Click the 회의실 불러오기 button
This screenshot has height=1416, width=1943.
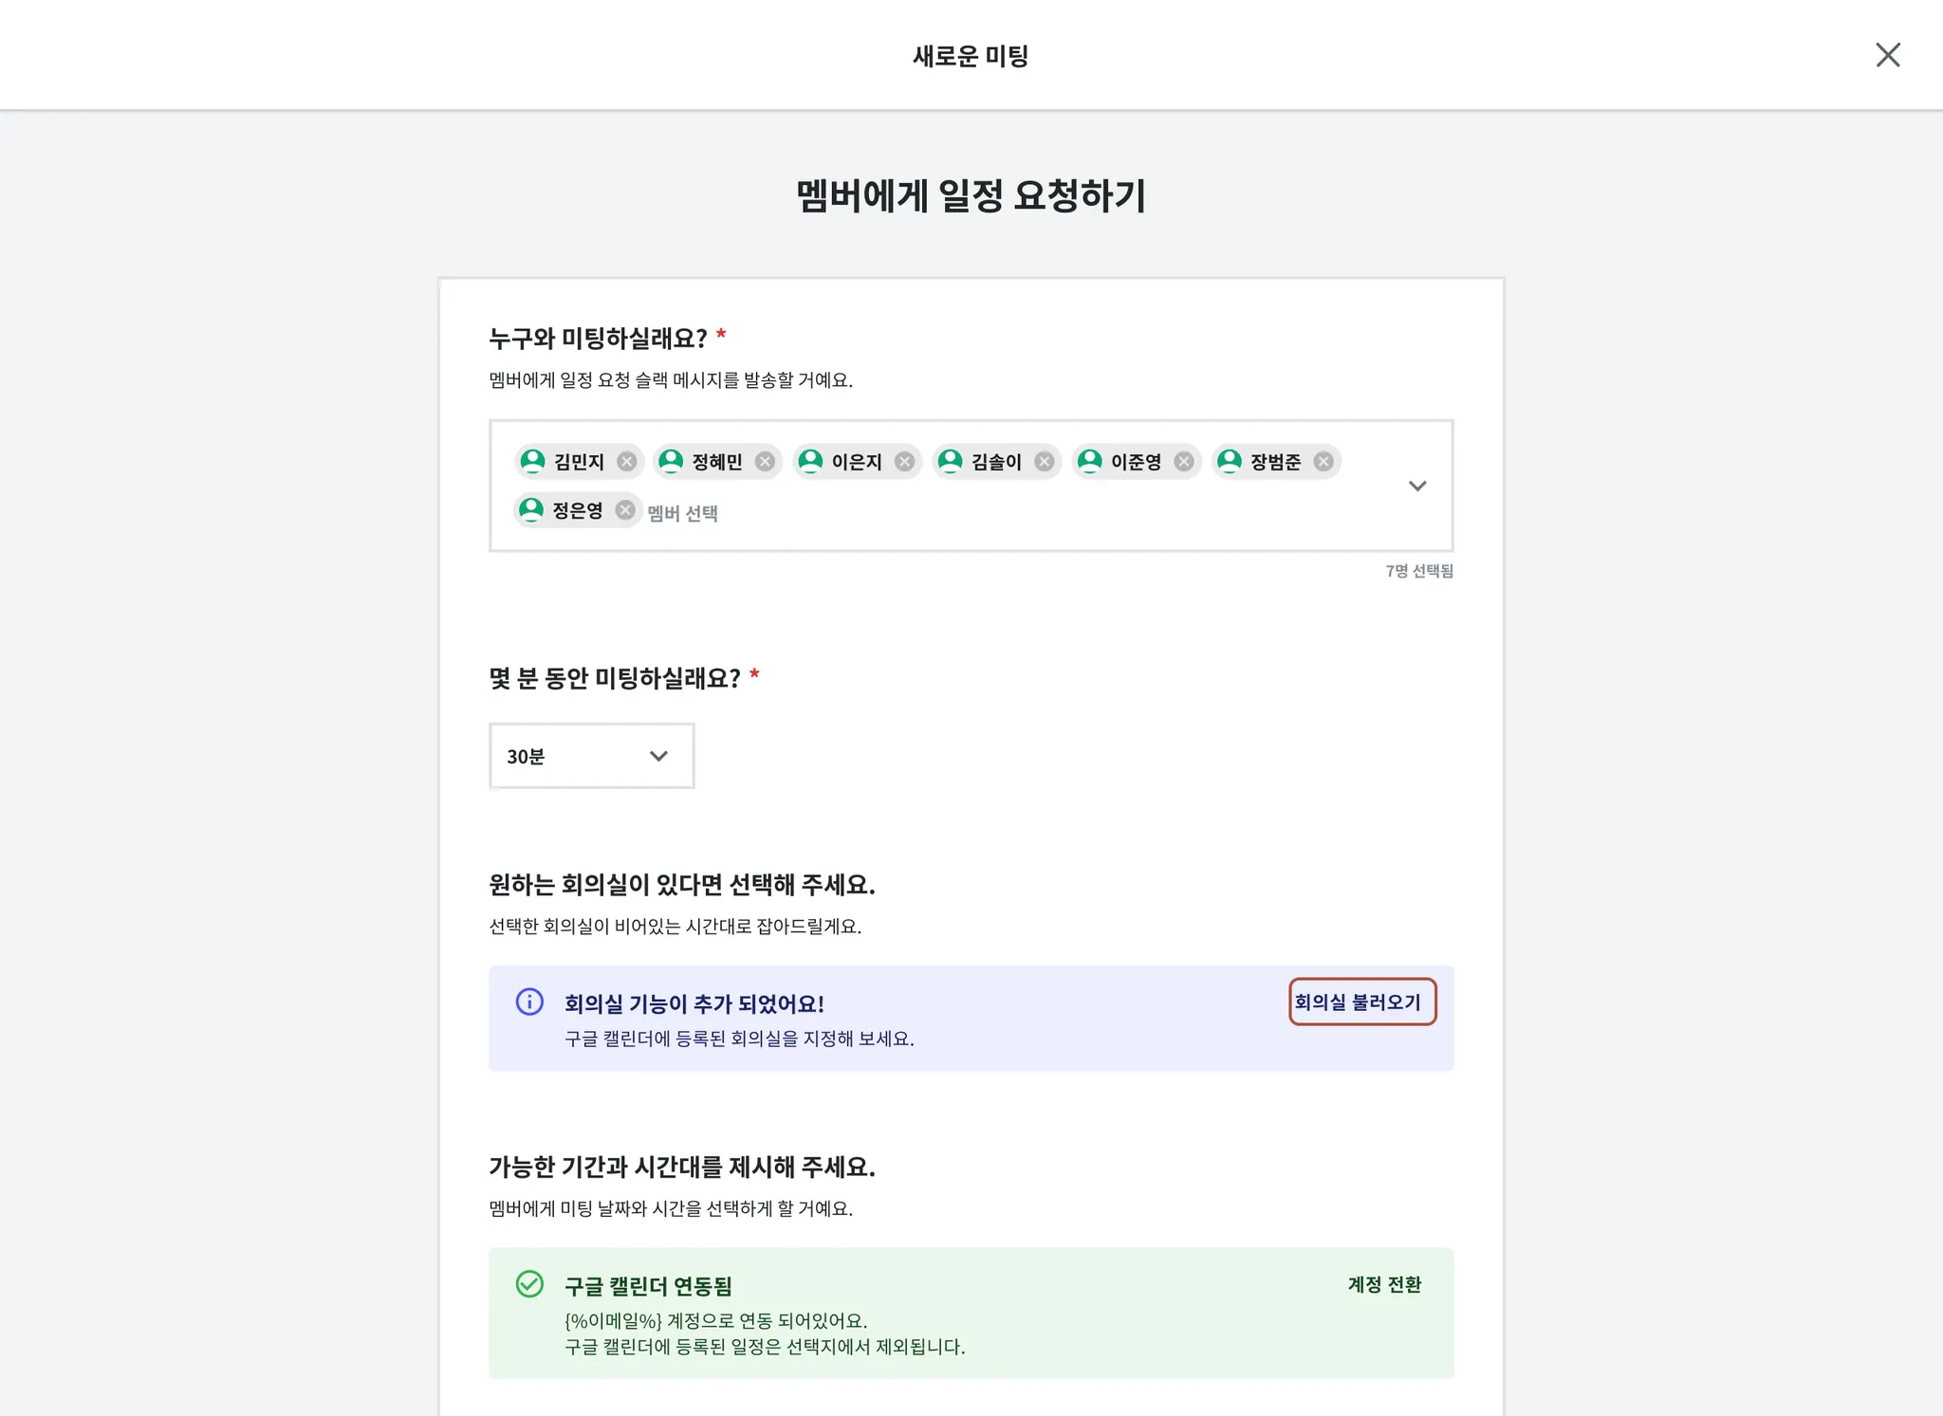click(x=1361, y=1002)
